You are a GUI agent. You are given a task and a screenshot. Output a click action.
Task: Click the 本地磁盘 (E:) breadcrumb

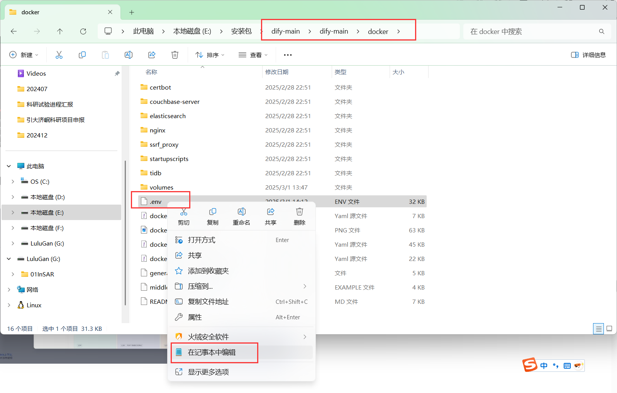point(192,31)
